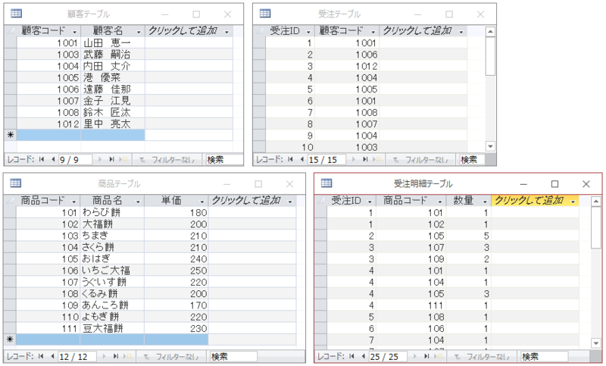Go to previous record in 受注テーブル navigator
The height and width of the screenshot is (366, 606).
coord(302,160)
